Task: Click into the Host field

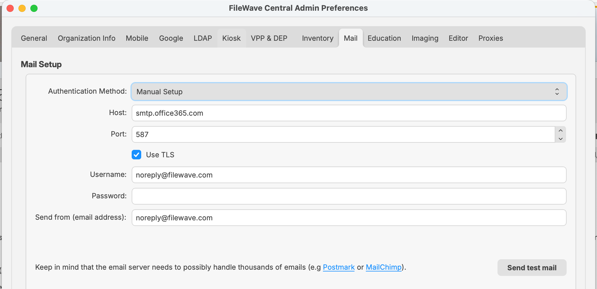Action: [x=349, y=113]
